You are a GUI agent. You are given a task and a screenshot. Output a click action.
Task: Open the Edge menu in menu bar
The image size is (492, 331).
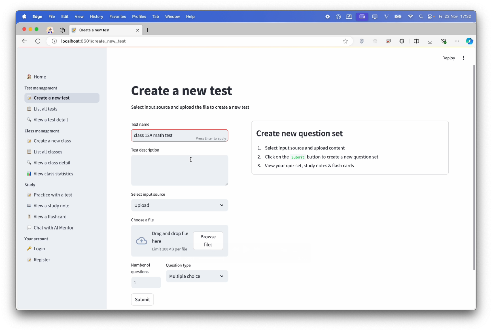[37, 16]
